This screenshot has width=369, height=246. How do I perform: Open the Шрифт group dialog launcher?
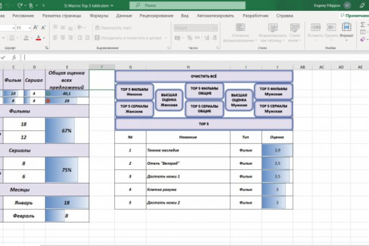coord(47,48)
